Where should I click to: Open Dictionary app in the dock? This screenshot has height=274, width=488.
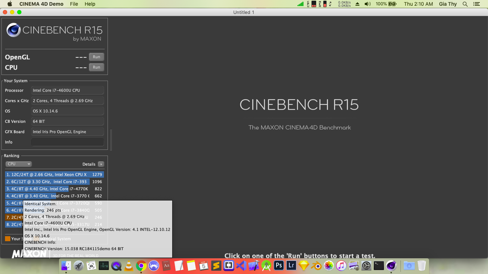(166, 265)
